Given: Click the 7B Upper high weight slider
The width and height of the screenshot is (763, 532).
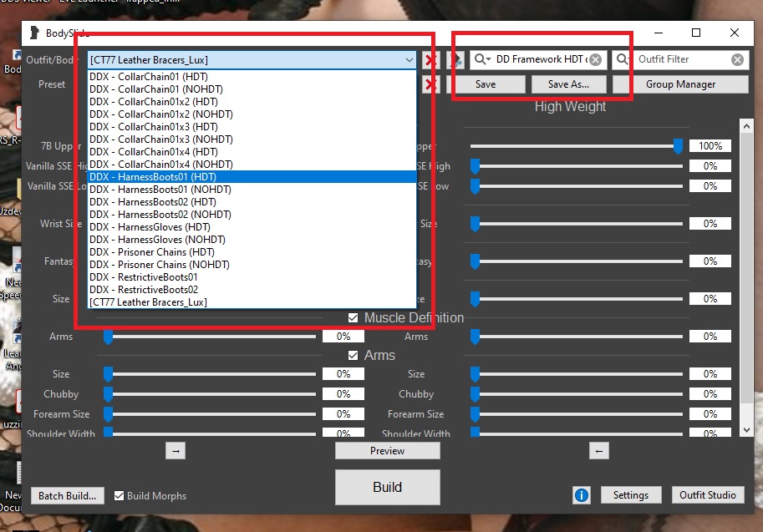Looking at the screenshot, I should 576,146.
